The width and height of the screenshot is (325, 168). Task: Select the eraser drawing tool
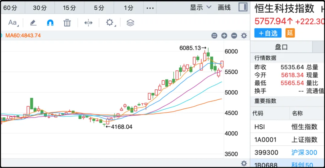(x=33, y=23)
